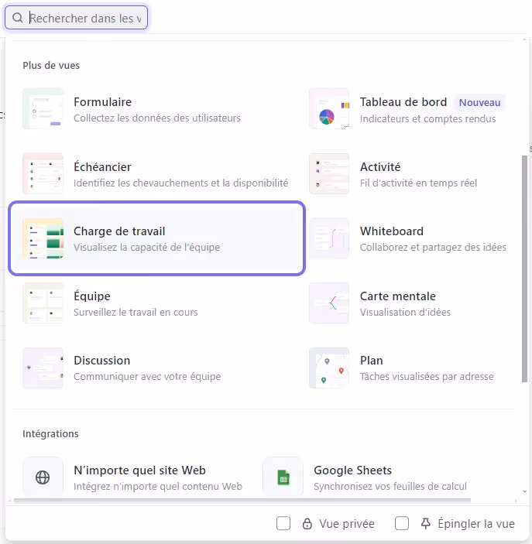532x544 pixels.
Task: Click the scrollbar down arrow
Action: point(526,491)
